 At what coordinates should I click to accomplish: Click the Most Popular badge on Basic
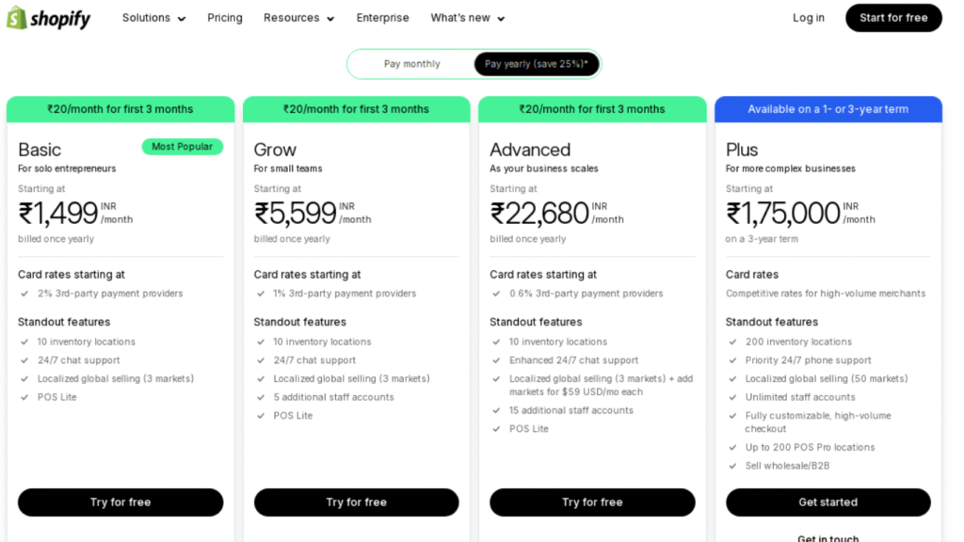pyautogui.click(x=182, y=146)
